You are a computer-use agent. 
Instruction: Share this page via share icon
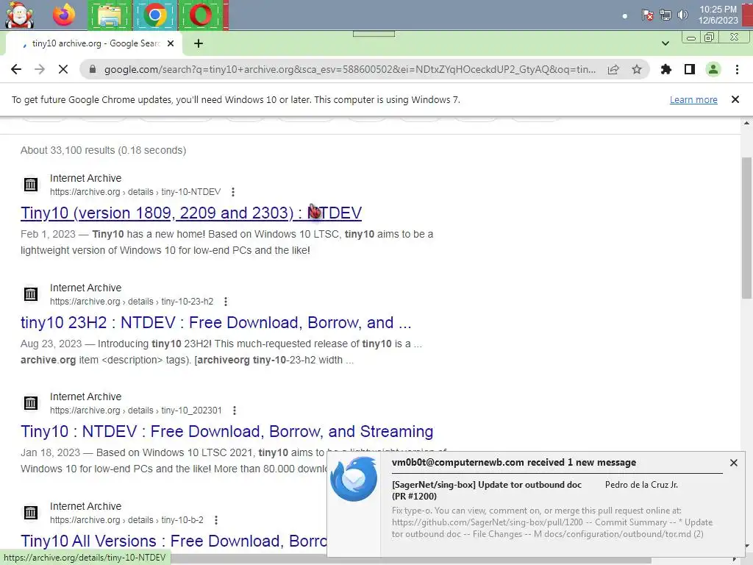(x=613, y=69)
